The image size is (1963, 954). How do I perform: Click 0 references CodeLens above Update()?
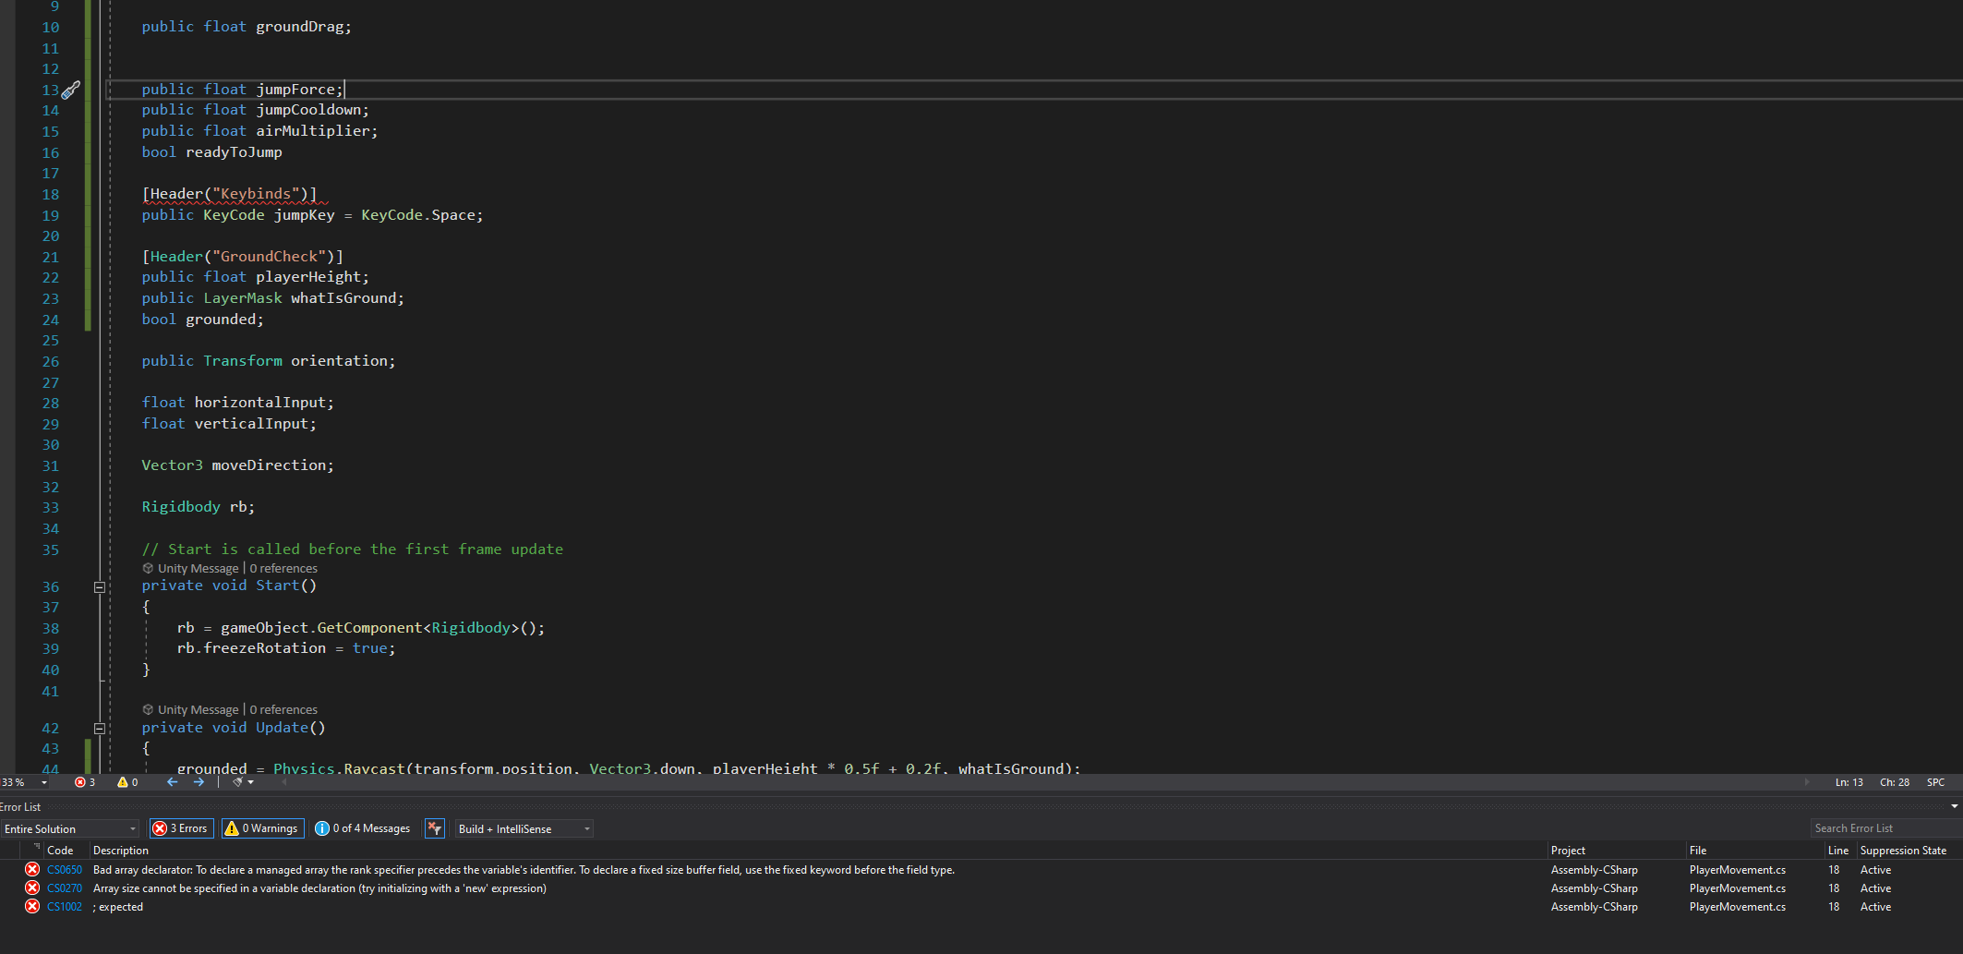coord(283,709)
